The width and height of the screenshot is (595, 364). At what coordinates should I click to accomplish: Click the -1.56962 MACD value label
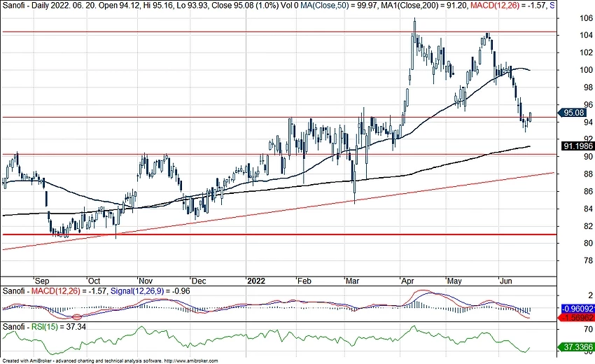click(x=577, y=317)
